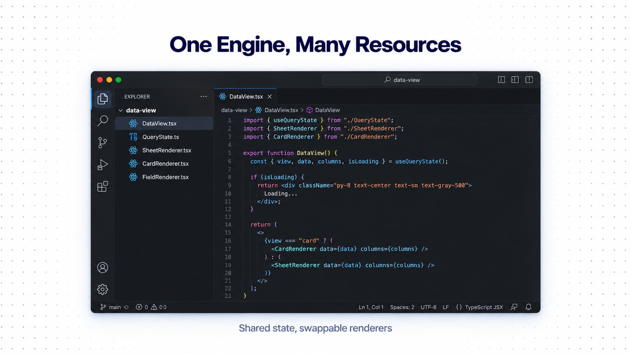Click the useQueryState import on line 1
The height and width of the screenshot is (354, 631).
[x=295, y=120]
